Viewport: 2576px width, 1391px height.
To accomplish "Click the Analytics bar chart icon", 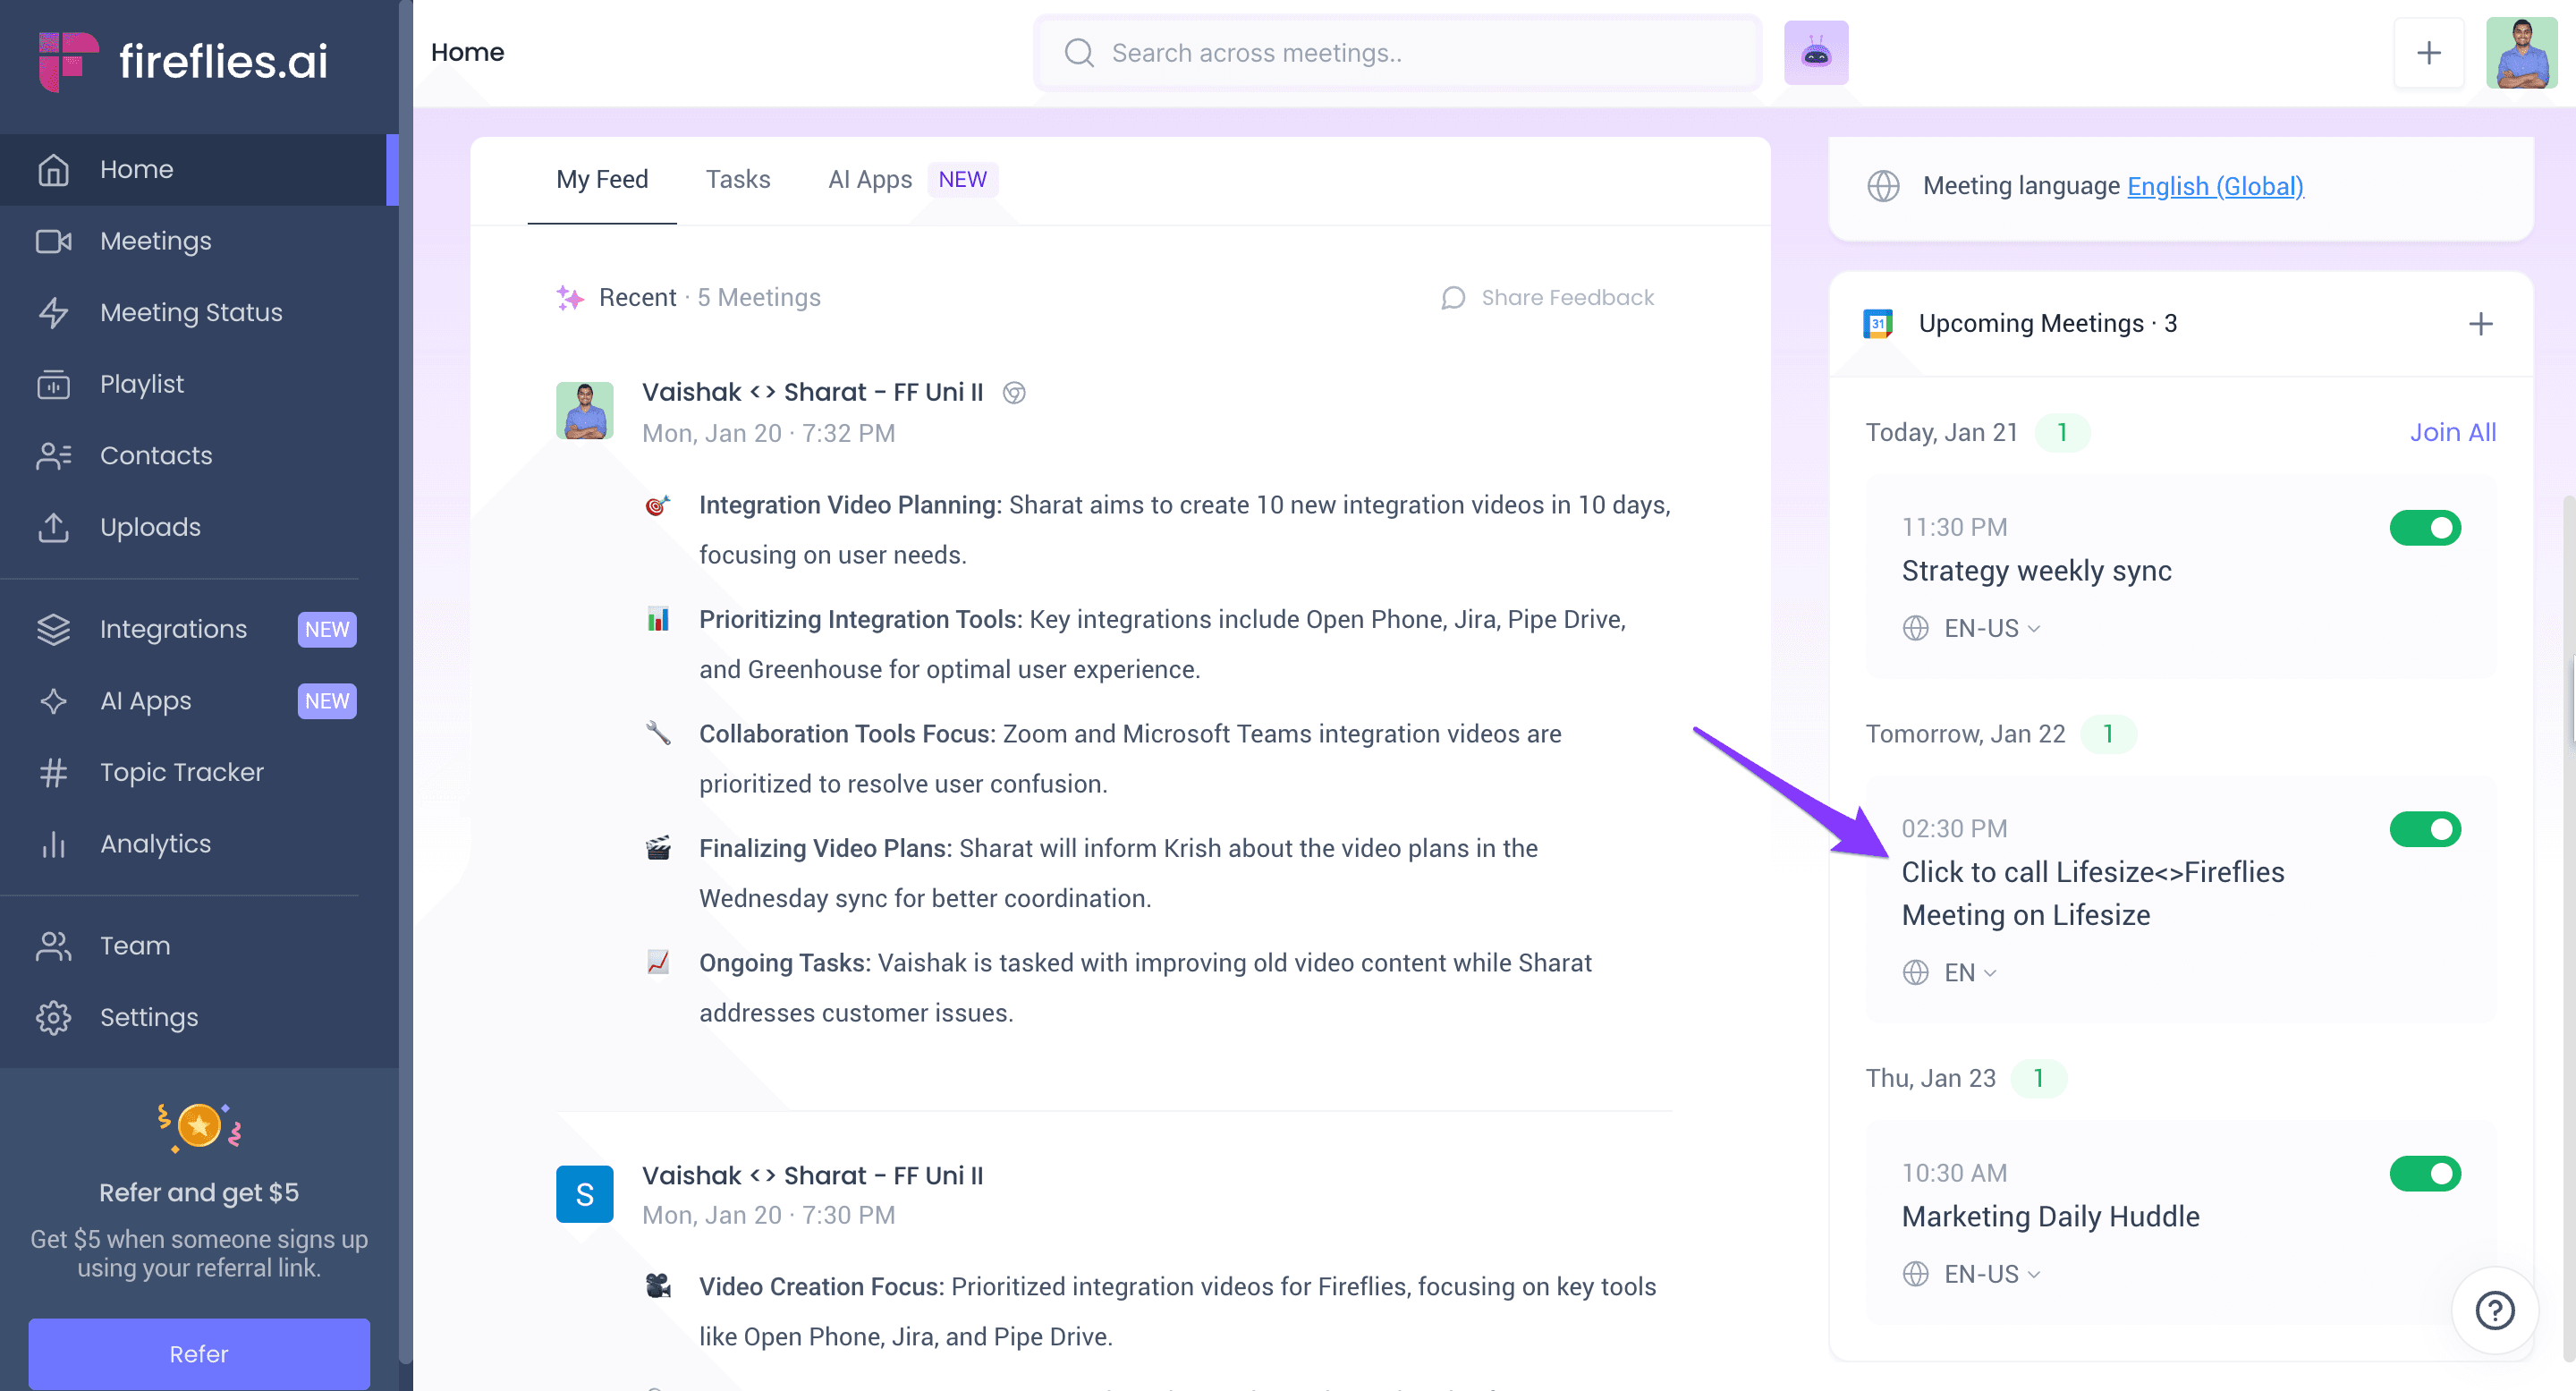I will (x=53, y=844).
